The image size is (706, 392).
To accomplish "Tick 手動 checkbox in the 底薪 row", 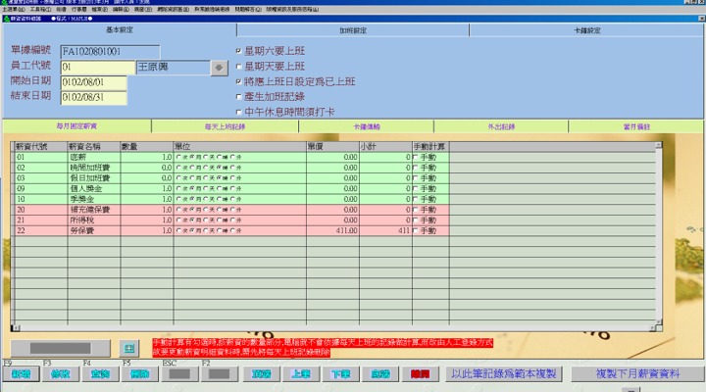I will pyautogui.click(x=417, y=156).
